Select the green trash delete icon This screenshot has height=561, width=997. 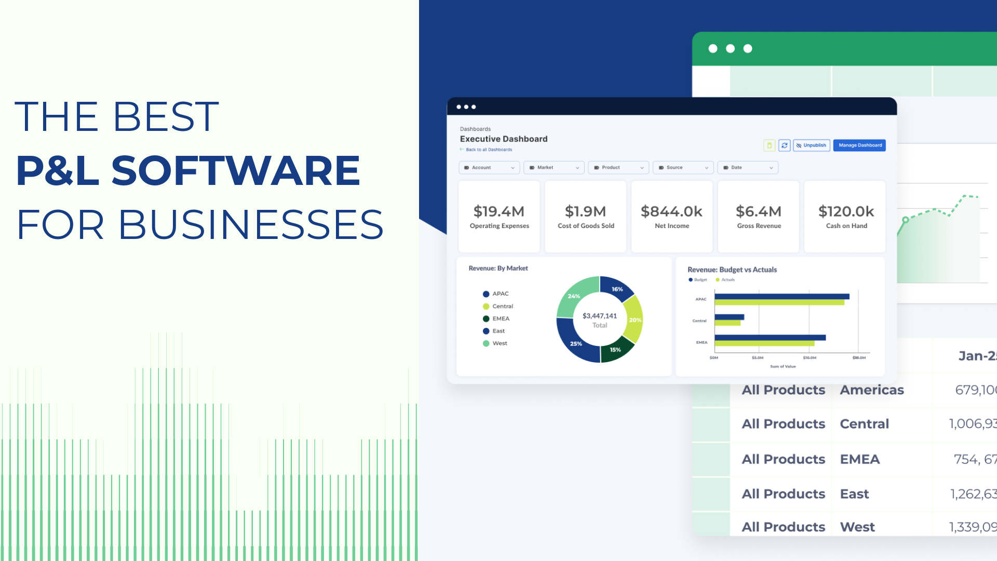770,145
